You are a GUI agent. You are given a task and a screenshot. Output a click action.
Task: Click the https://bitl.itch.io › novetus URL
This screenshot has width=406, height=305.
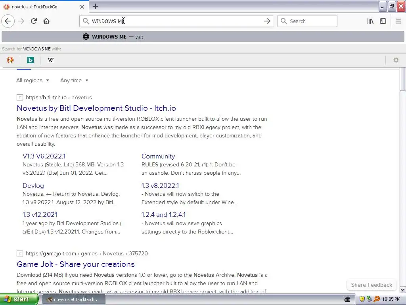[59, 98]
